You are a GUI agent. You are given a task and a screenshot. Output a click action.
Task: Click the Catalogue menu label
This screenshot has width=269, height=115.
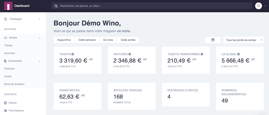coord(16,19)
